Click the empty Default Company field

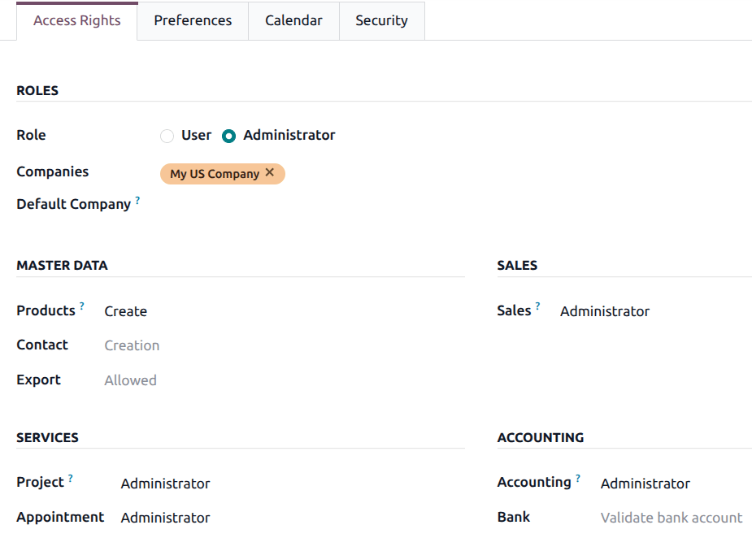tap(455, 205)
